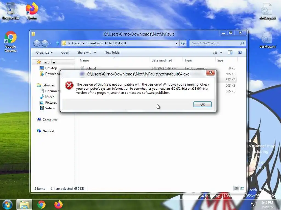Click search magnifier icon in Explorer

tap(242, 43)
